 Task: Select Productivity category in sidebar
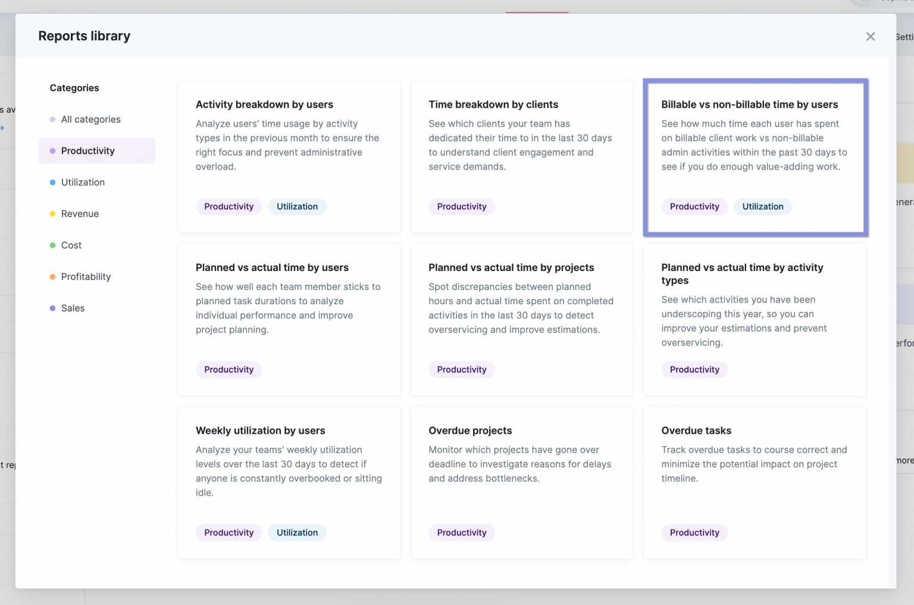click(x=87, y=151)
